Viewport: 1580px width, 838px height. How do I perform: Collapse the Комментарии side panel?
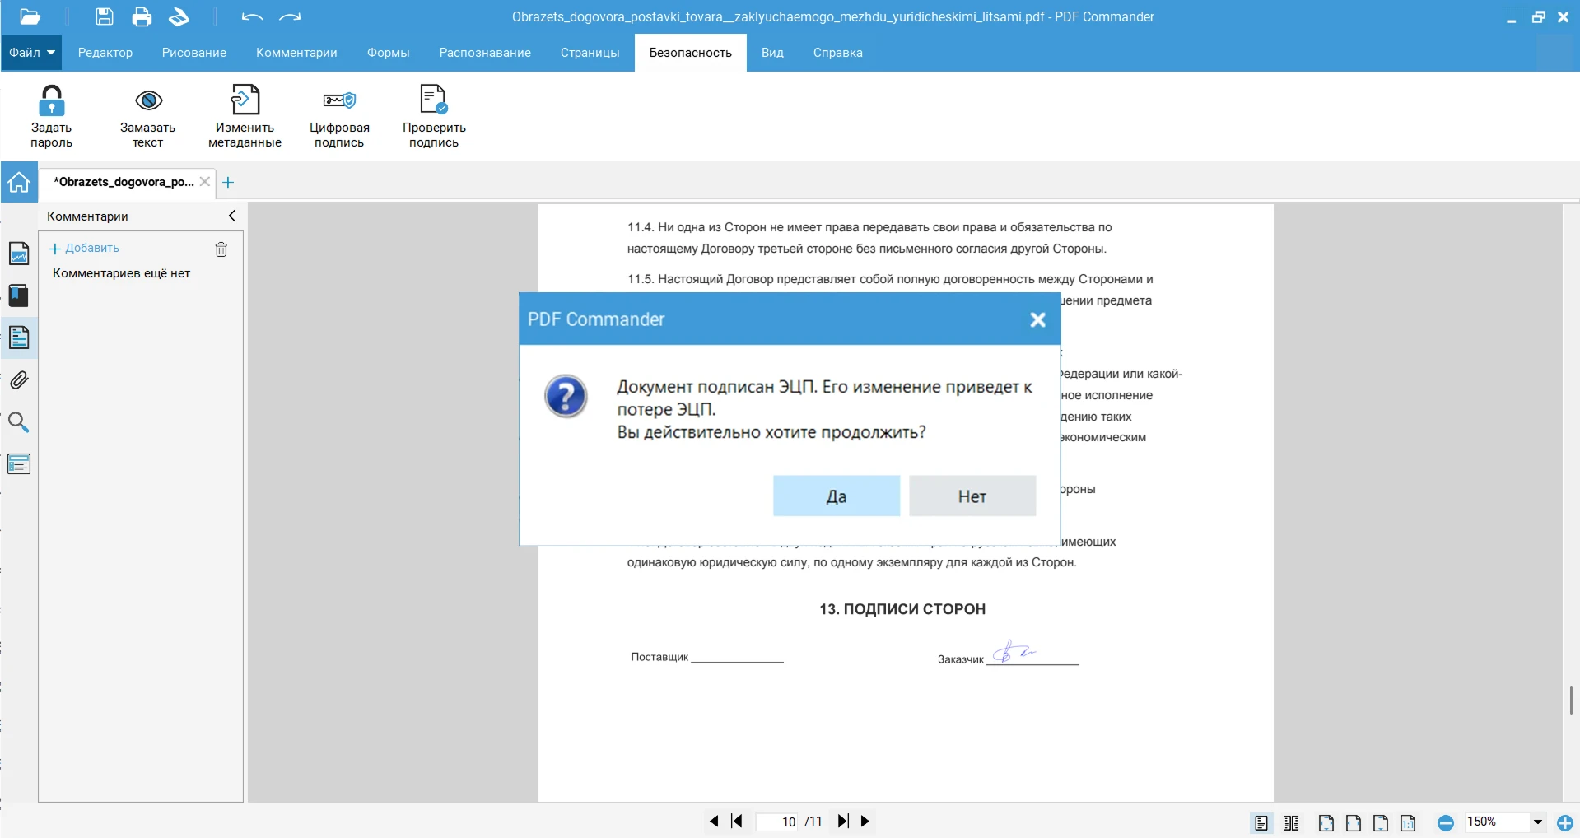pyautogui.click(x=231, y=216)
